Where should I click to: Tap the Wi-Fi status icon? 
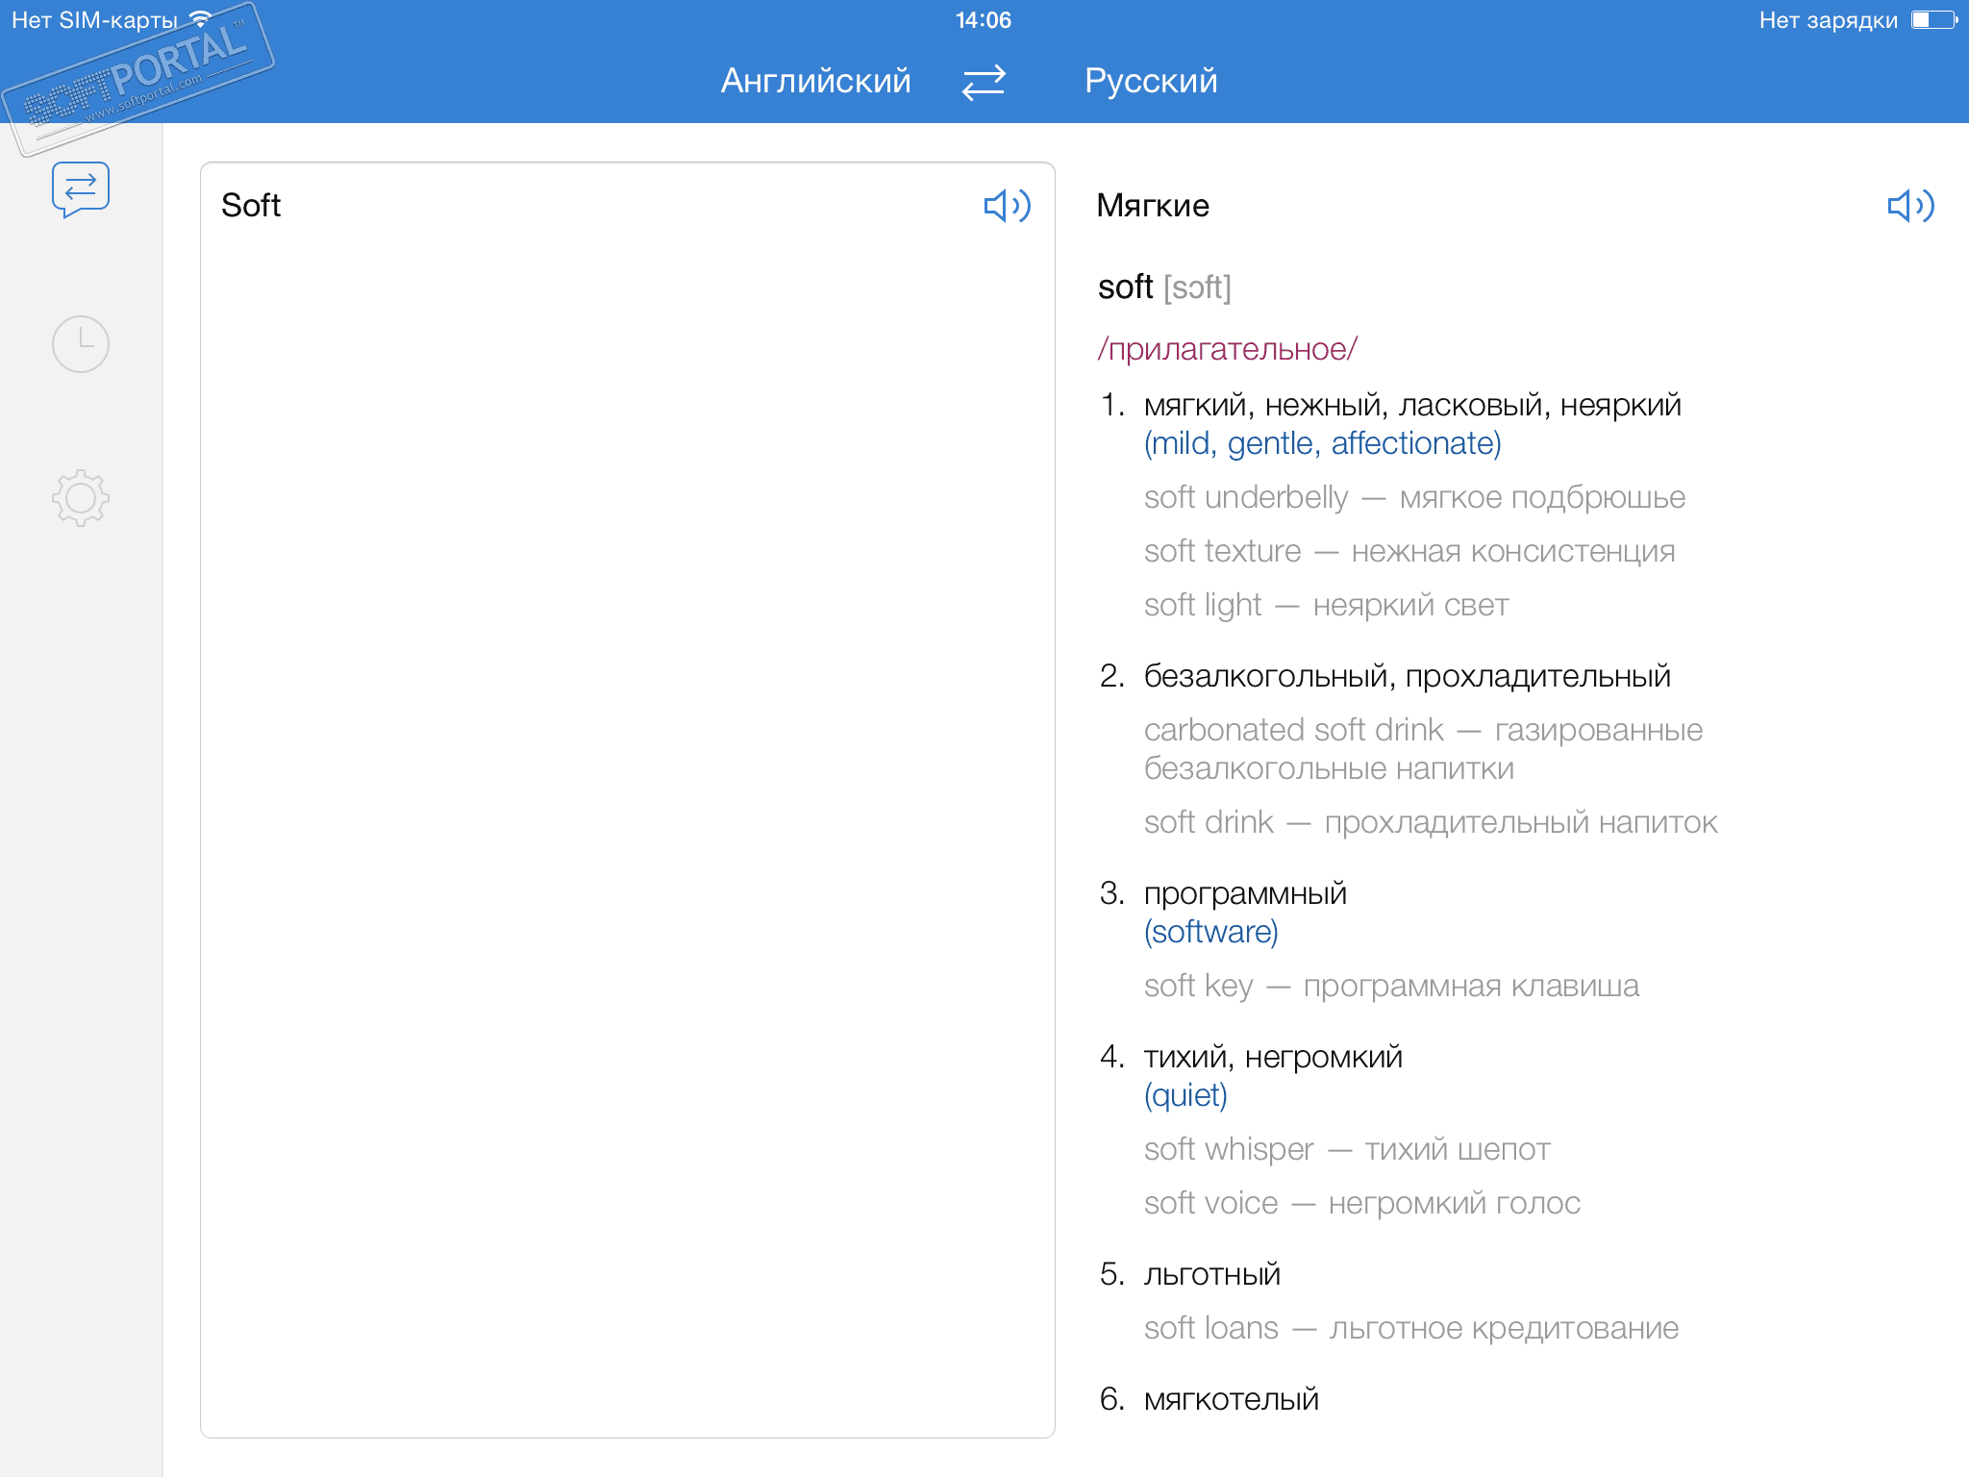pos(201,19)
